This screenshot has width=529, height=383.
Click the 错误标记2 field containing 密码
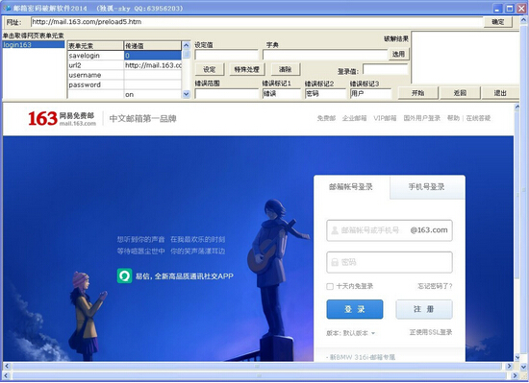(325, 93)
